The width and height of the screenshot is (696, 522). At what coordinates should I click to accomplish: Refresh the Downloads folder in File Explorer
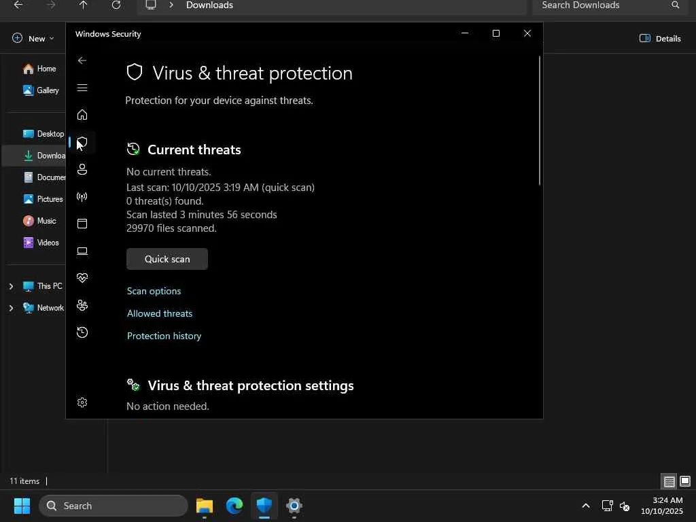[x=116, y=5]
